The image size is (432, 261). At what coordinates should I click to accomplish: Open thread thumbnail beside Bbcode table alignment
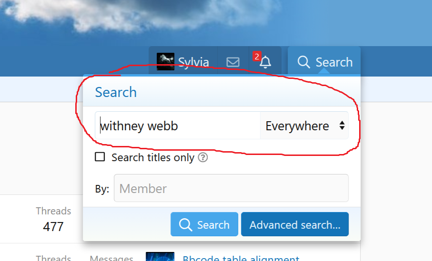160,257
